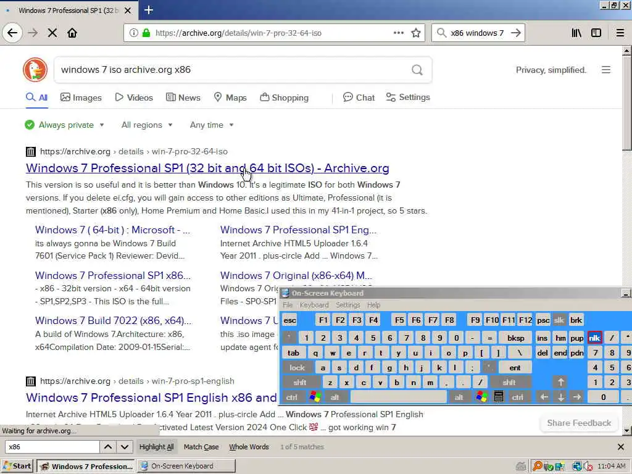Toggle the lock caps key on the keyboard
The width and height of the screenshot is (632, 474).
point(297,368)
